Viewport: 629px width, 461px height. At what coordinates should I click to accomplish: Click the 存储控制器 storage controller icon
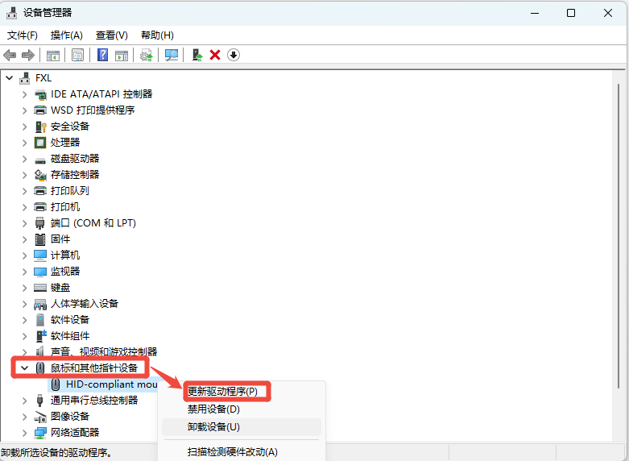(40, 175)
